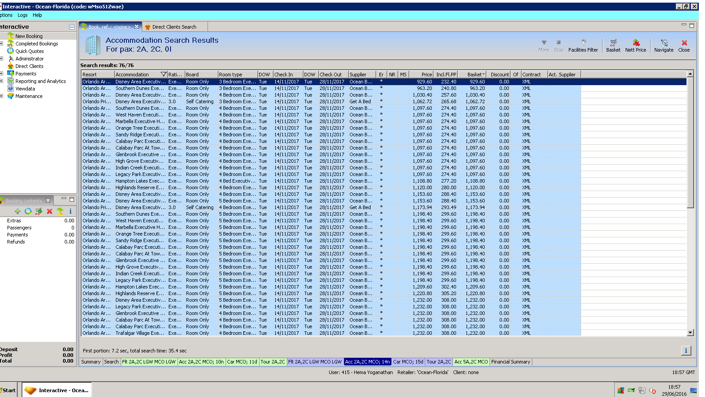Expand the Completed Bookings tree node

tap(2, 44)
